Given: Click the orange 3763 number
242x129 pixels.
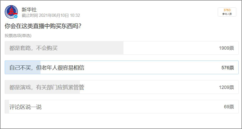Looking at the screenshot, I should 227,10.
